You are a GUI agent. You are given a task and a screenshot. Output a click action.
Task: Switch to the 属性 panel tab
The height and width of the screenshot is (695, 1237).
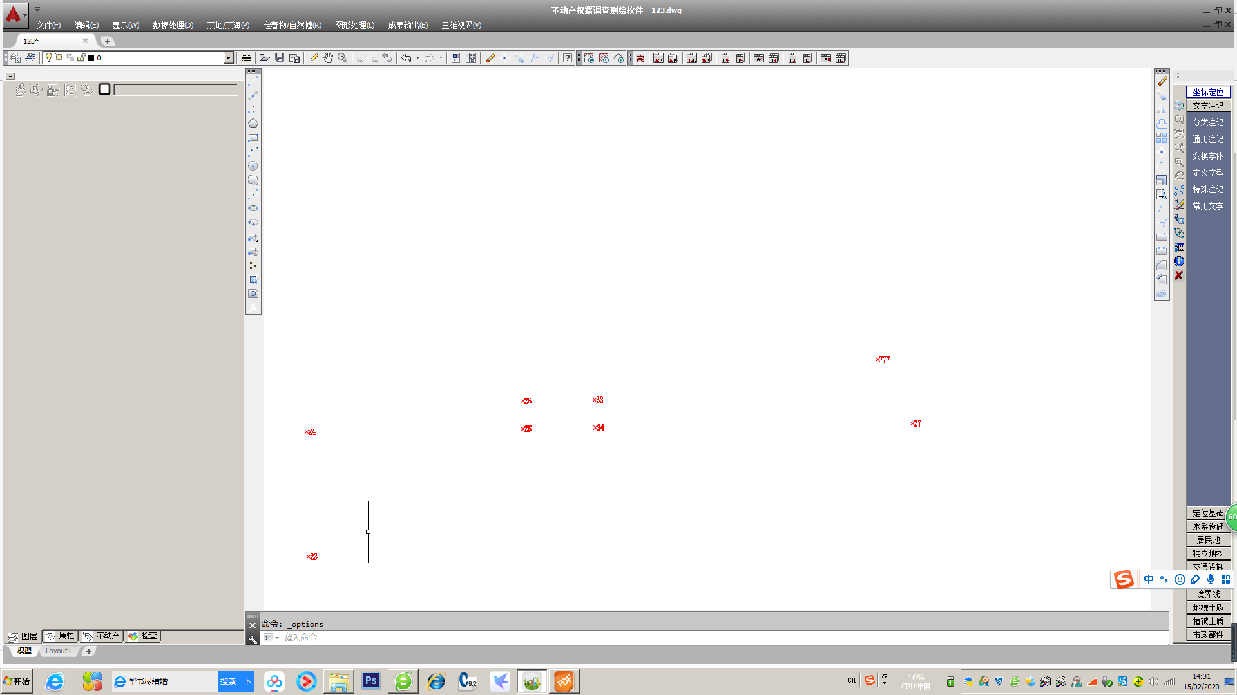pos(61,636)
